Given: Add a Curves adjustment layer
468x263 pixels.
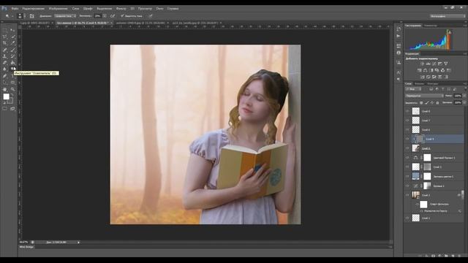Looking at the screenshot, I should click(x=434, y=64).
